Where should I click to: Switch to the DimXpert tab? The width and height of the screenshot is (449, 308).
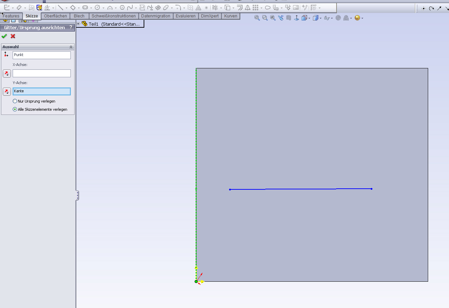click(210, 16)
